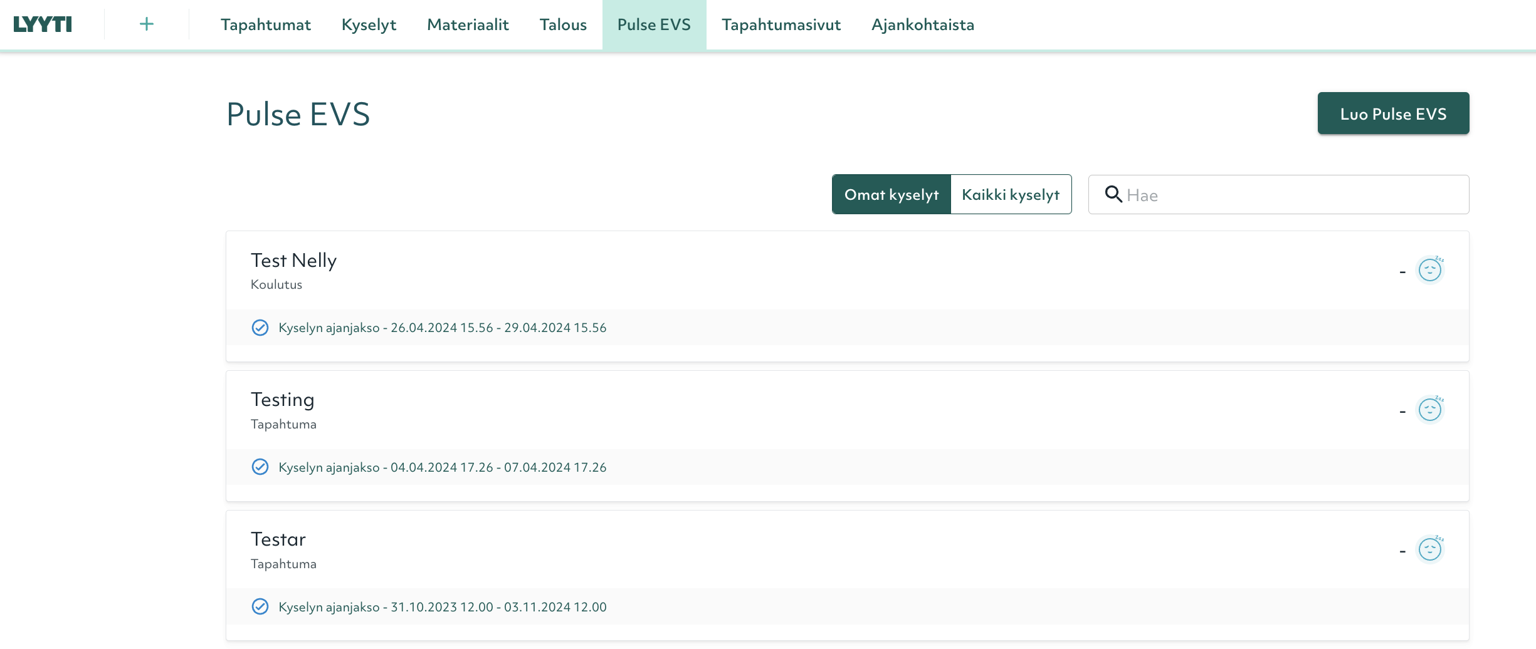
Task: Open the Tapahtumat tab
Action: pyautogui.click(x=266, y=24)
